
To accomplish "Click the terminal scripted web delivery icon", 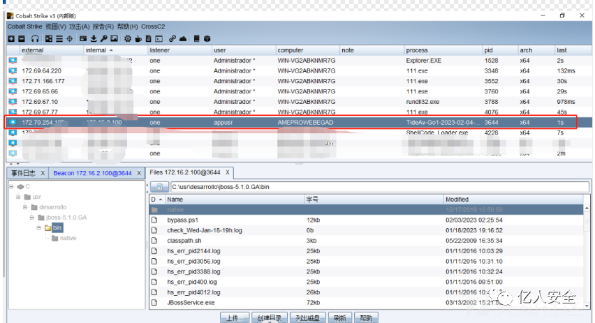I will click(159, 38).
